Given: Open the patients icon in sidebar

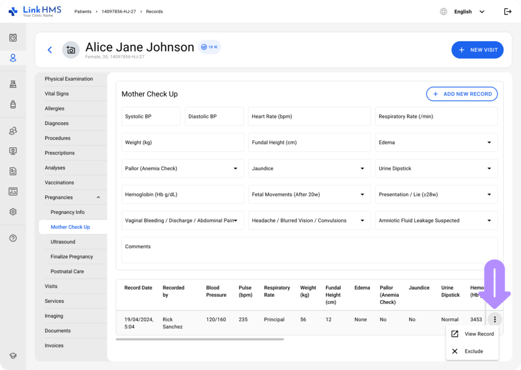Looking at the screenshot, I should pos(13,58).
